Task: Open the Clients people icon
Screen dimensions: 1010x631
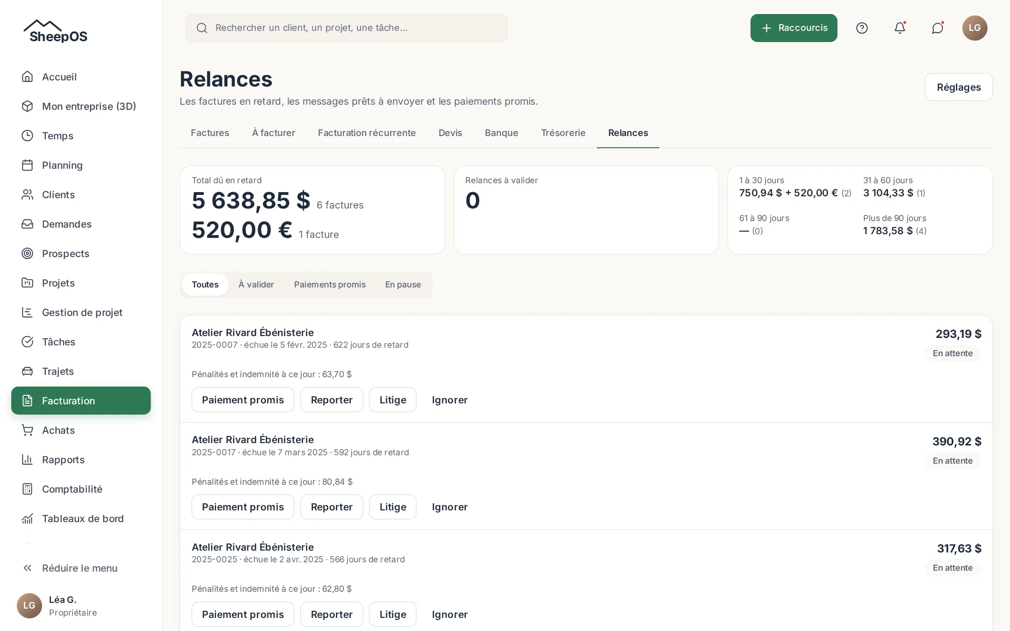Action: point(28,194)
